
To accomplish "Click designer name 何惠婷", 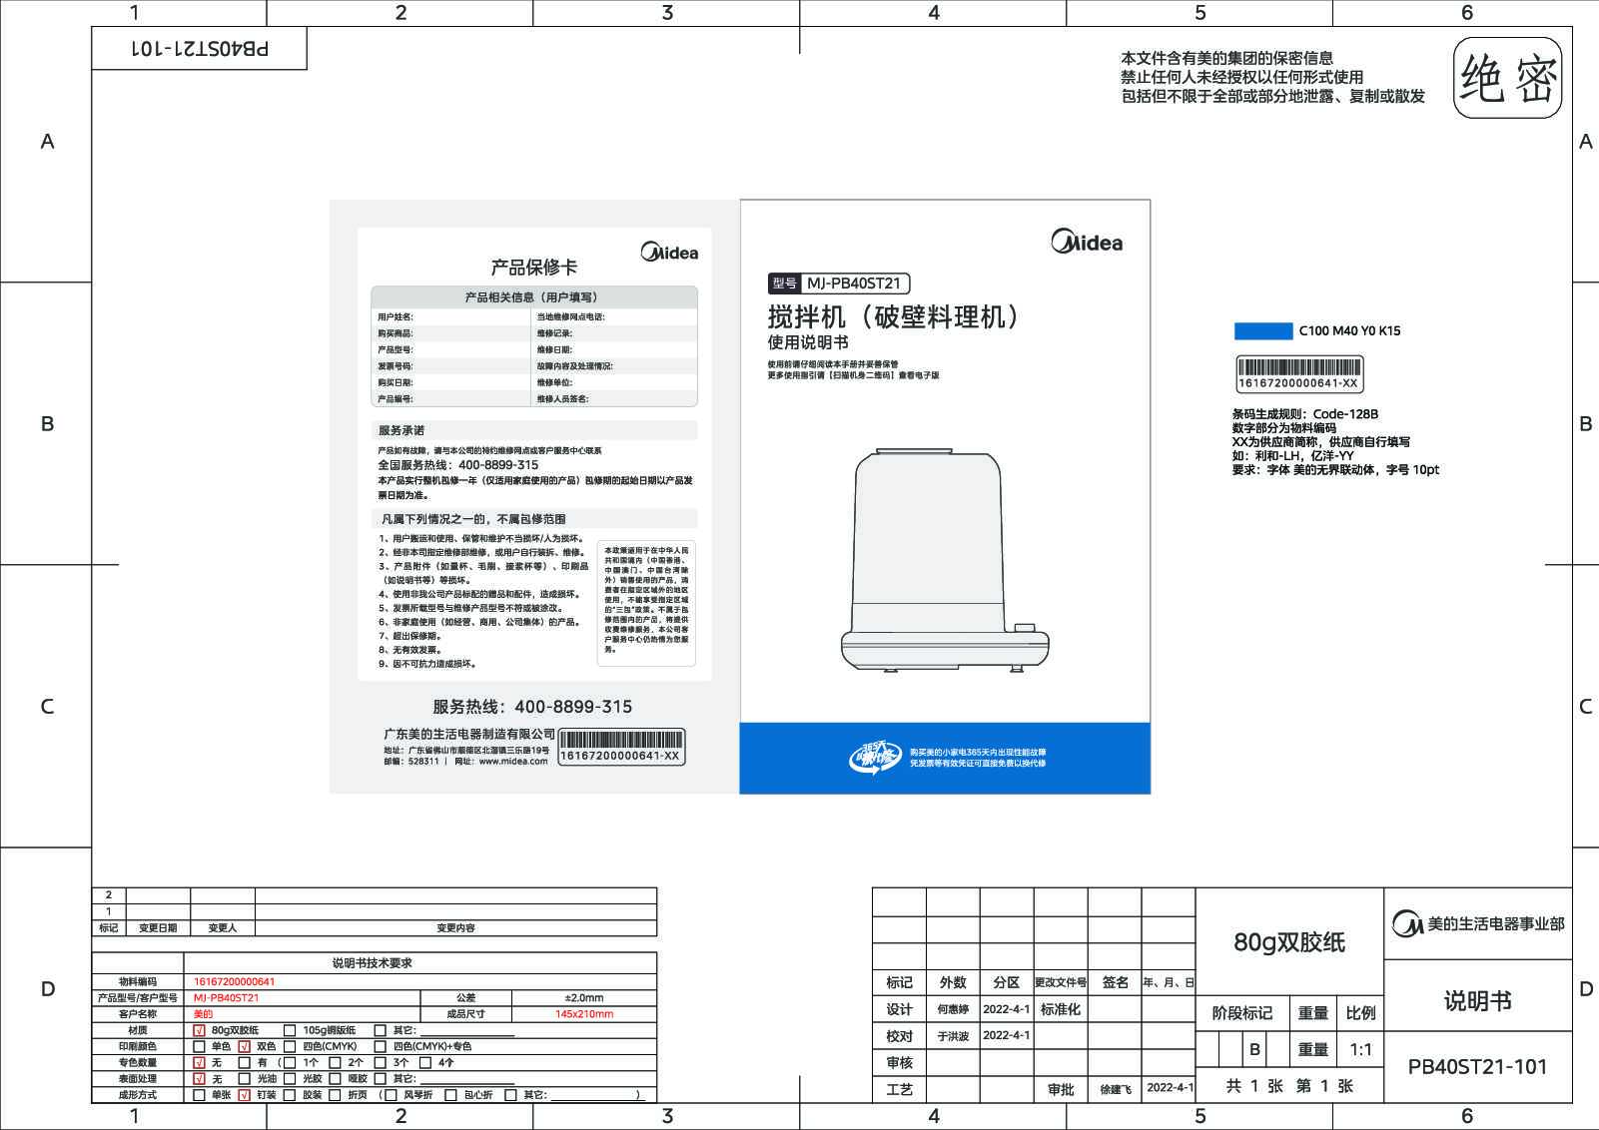I will tap(953, 1009).
